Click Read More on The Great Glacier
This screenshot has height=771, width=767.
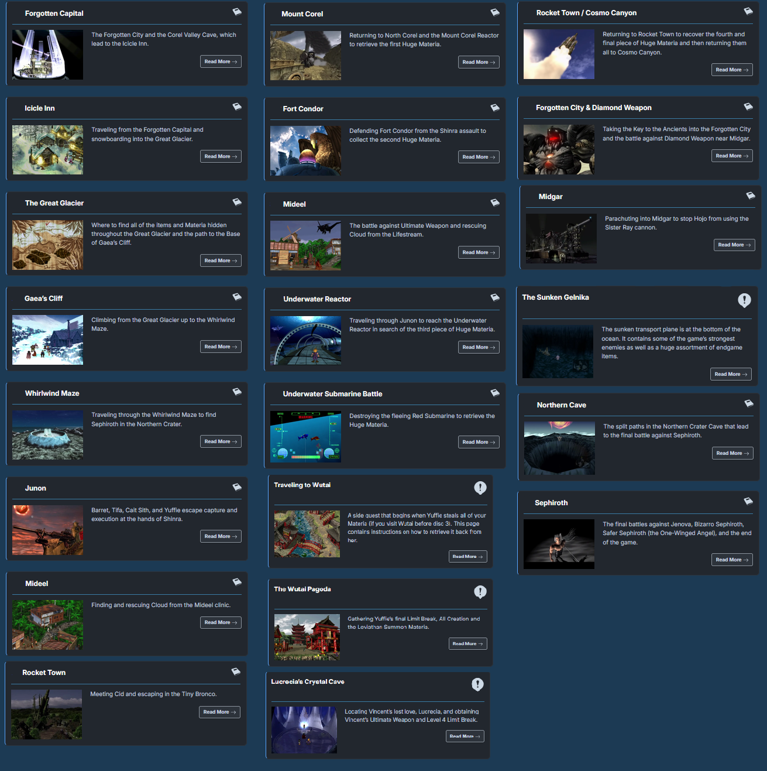221,261
